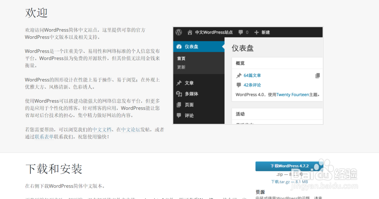379x199 pixels.
Task: Click 中文WordPress站点 in the admin bar
Action: (x=214, y=32)
